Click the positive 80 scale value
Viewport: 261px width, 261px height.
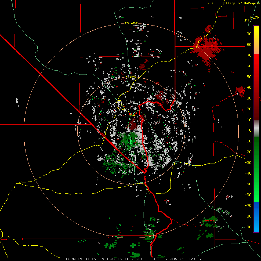[x=249, y=45]
